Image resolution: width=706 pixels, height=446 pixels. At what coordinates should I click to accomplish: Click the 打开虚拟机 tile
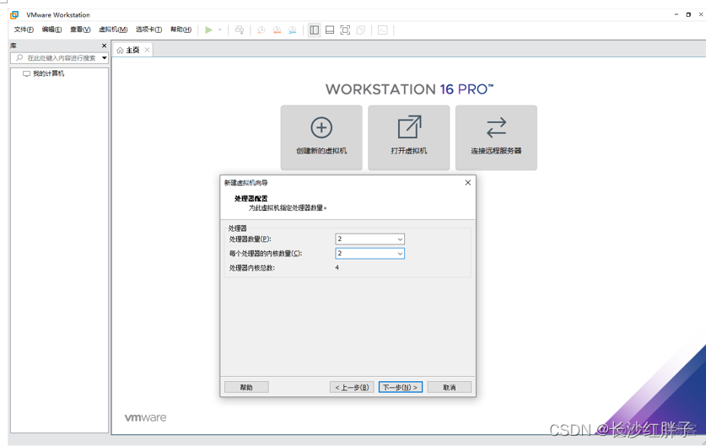[409, 137]
